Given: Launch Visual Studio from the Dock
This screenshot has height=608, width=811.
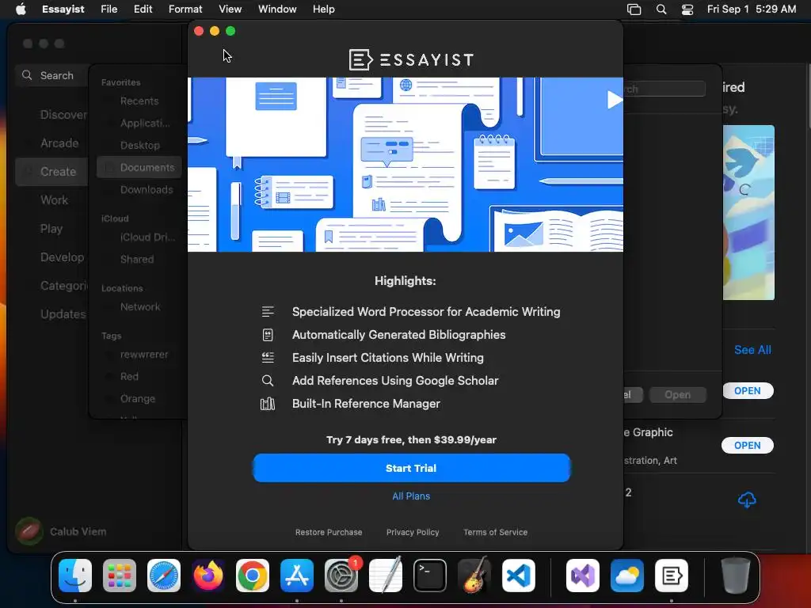Looking at the screenshot, I should (583, 576).
